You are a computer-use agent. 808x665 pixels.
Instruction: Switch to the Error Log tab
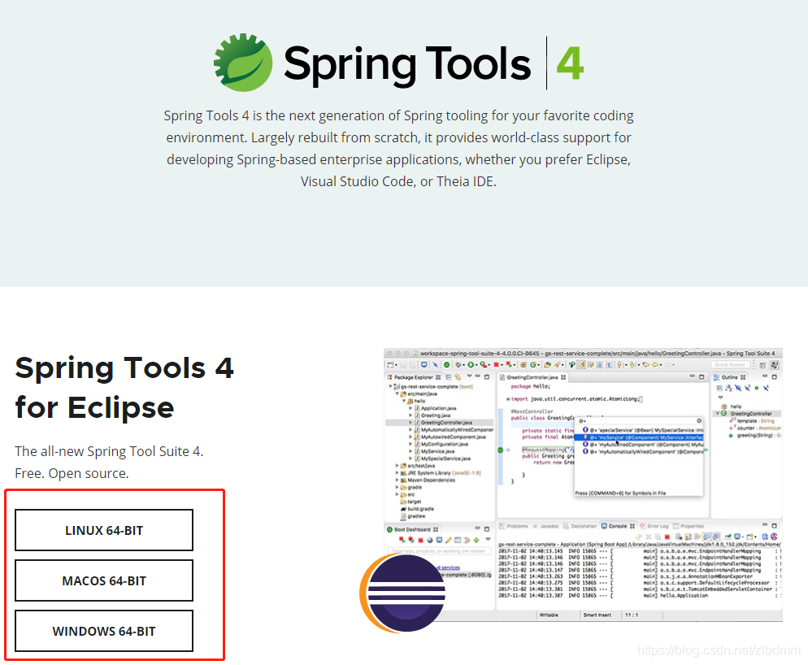point(654,526)
